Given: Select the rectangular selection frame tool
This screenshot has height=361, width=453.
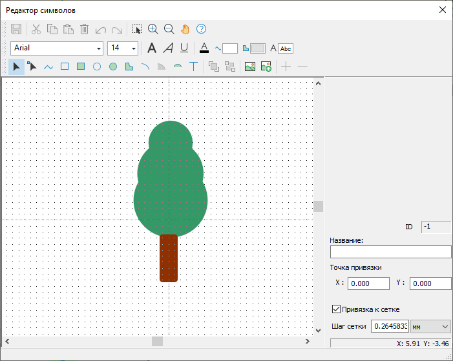Looking at the screenshot, I should [136, 29].
